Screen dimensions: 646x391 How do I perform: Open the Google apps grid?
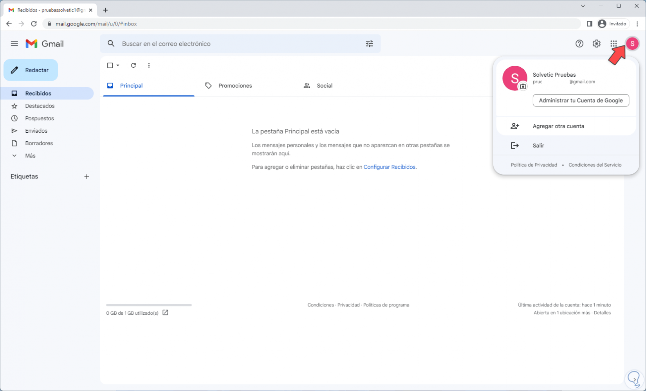[x=614, y=44]
